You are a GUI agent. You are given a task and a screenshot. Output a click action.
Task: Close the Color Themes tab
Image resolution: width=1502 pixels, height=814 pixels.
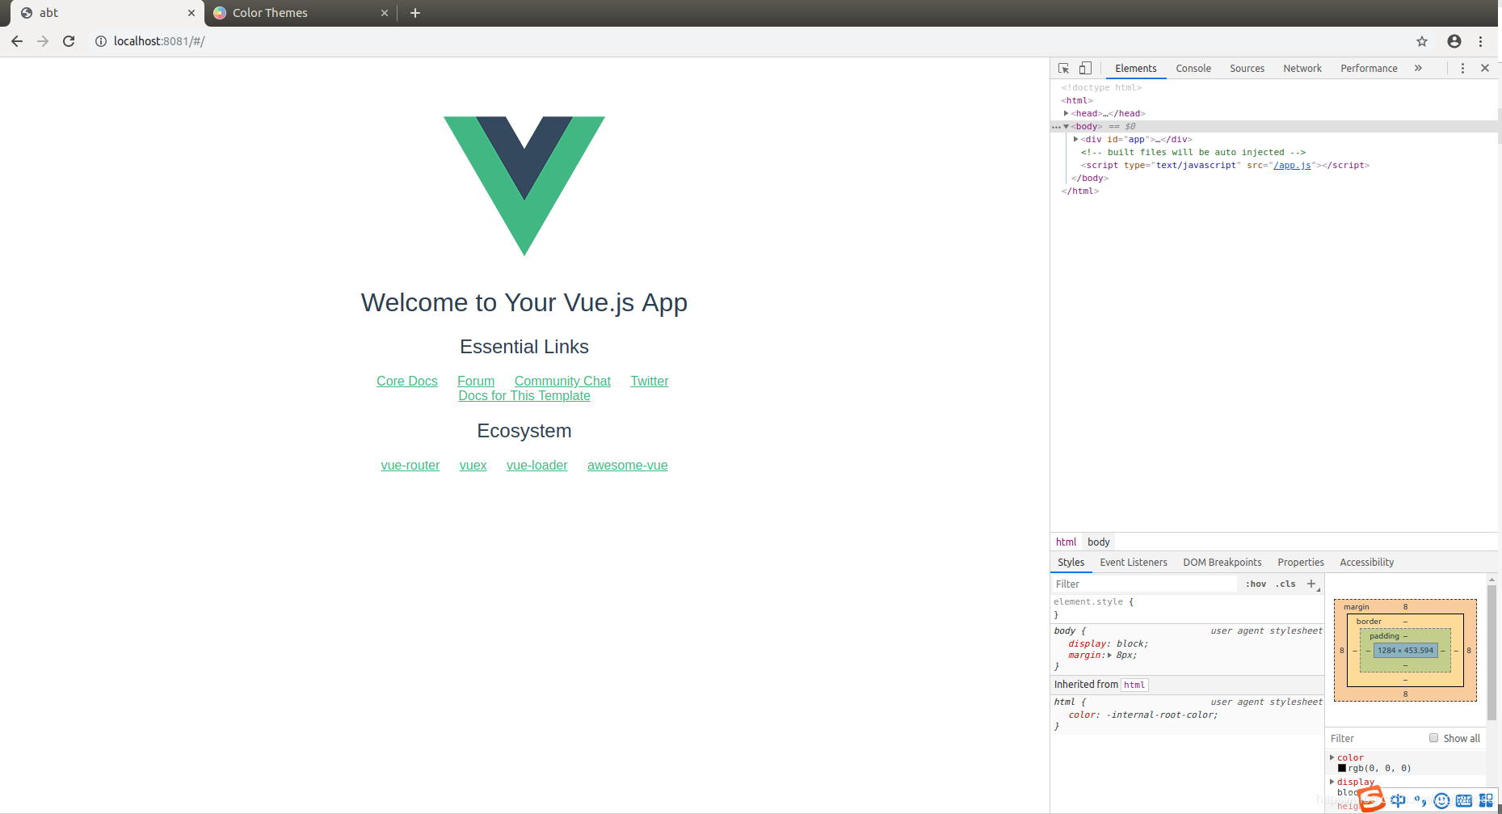(385, 13)
